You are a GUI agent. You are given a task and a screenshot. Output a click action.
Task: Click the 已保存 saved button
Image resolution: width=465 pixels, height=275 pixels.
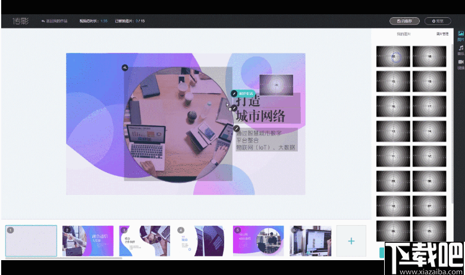404,21
